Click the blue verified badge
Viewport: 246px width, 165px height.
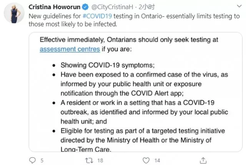[85, 7]
